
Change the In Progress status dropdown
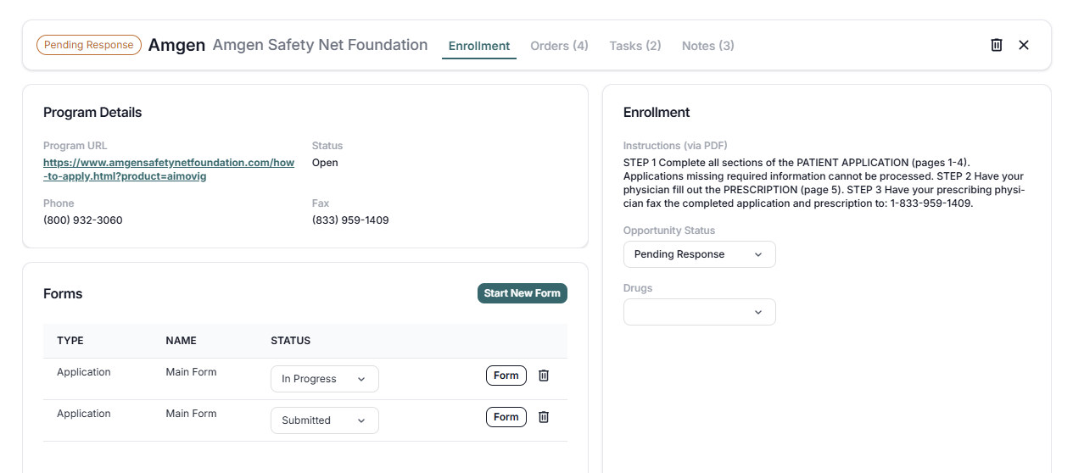[324, 379]
